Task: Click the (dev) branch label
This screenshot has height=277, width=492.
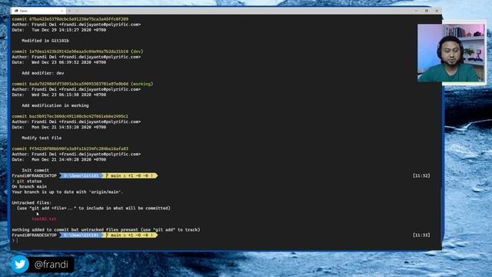Action: (137, 52)
